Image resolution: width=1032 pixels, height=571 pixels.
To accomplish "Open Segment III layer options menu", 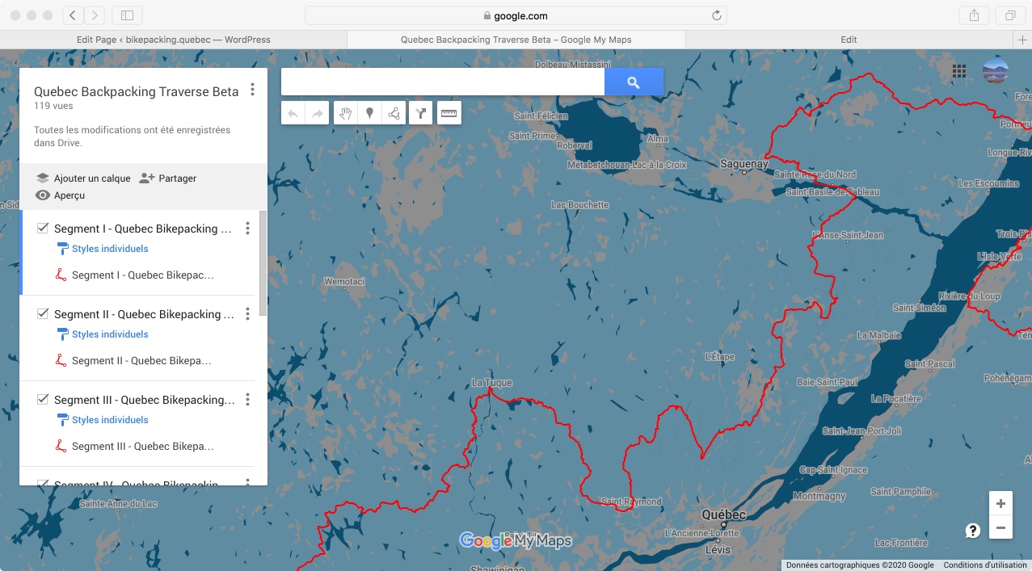I will [247, 400].
